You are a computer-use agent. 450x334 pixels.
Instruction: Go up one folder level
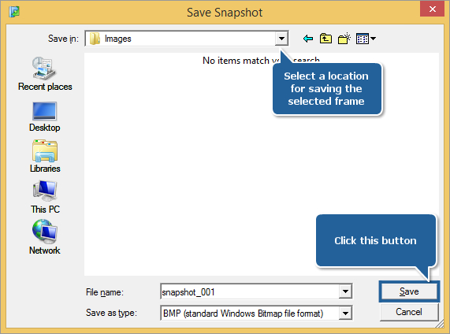(325, 39)
